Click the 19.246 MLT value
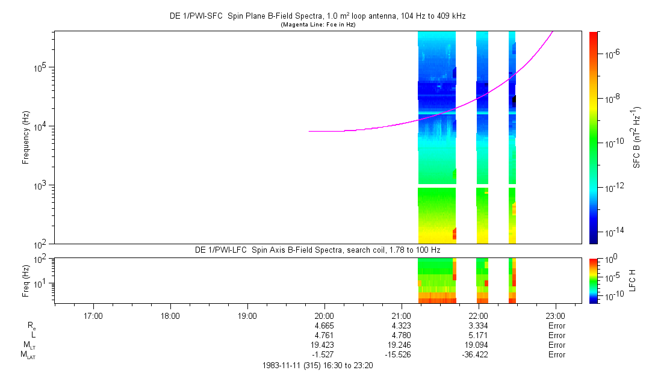 401,345
